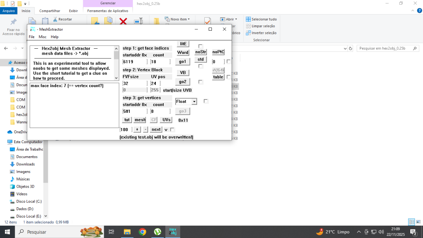The image size is (423, 238).
Task: Enable the checkbox beside the table button
Action: coord(229,77)
